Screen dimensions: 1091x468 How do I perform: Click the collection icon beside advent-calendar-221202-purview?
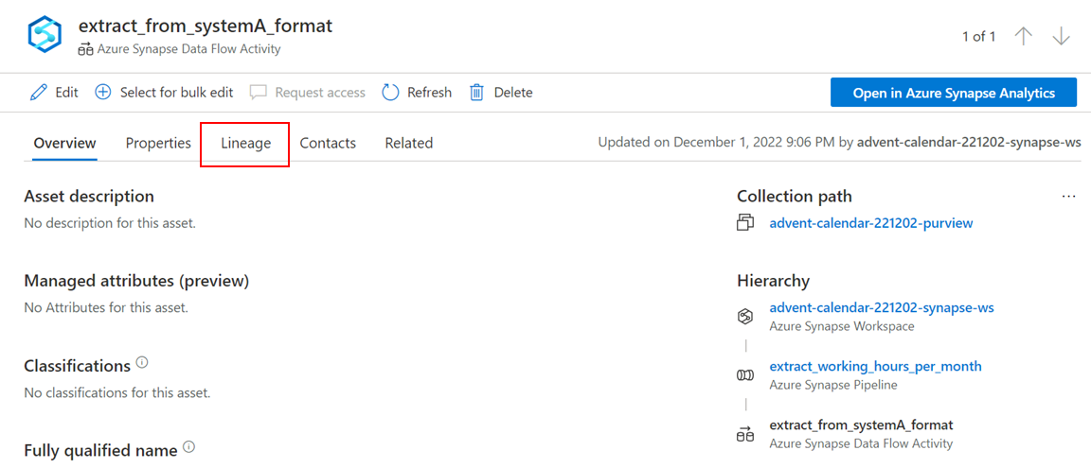tap(745, 223)
